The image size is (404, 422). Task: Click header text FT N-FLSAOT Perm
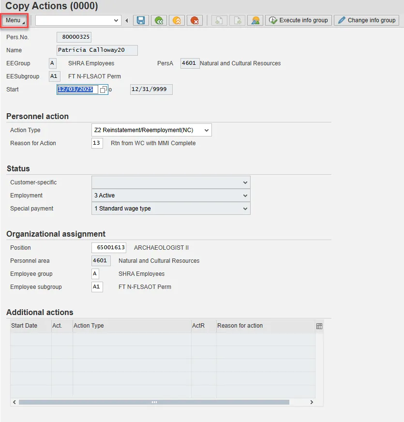pos(94,76)
